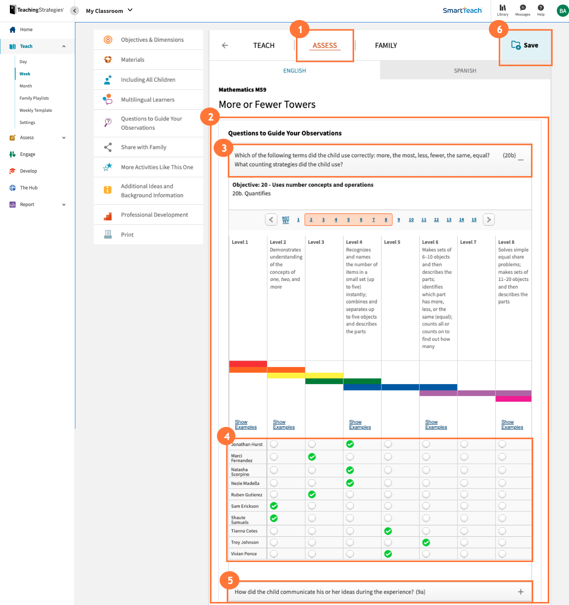This screenshot has width=569, height=605.
Task: Open the Messages icon
Action: click(x=523, y=8)
